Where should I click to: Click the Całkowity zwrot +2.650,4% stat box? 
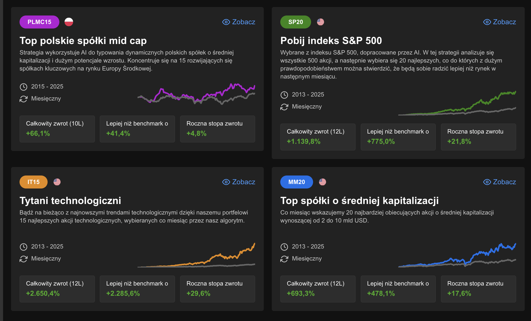click(x=57, y=289)
